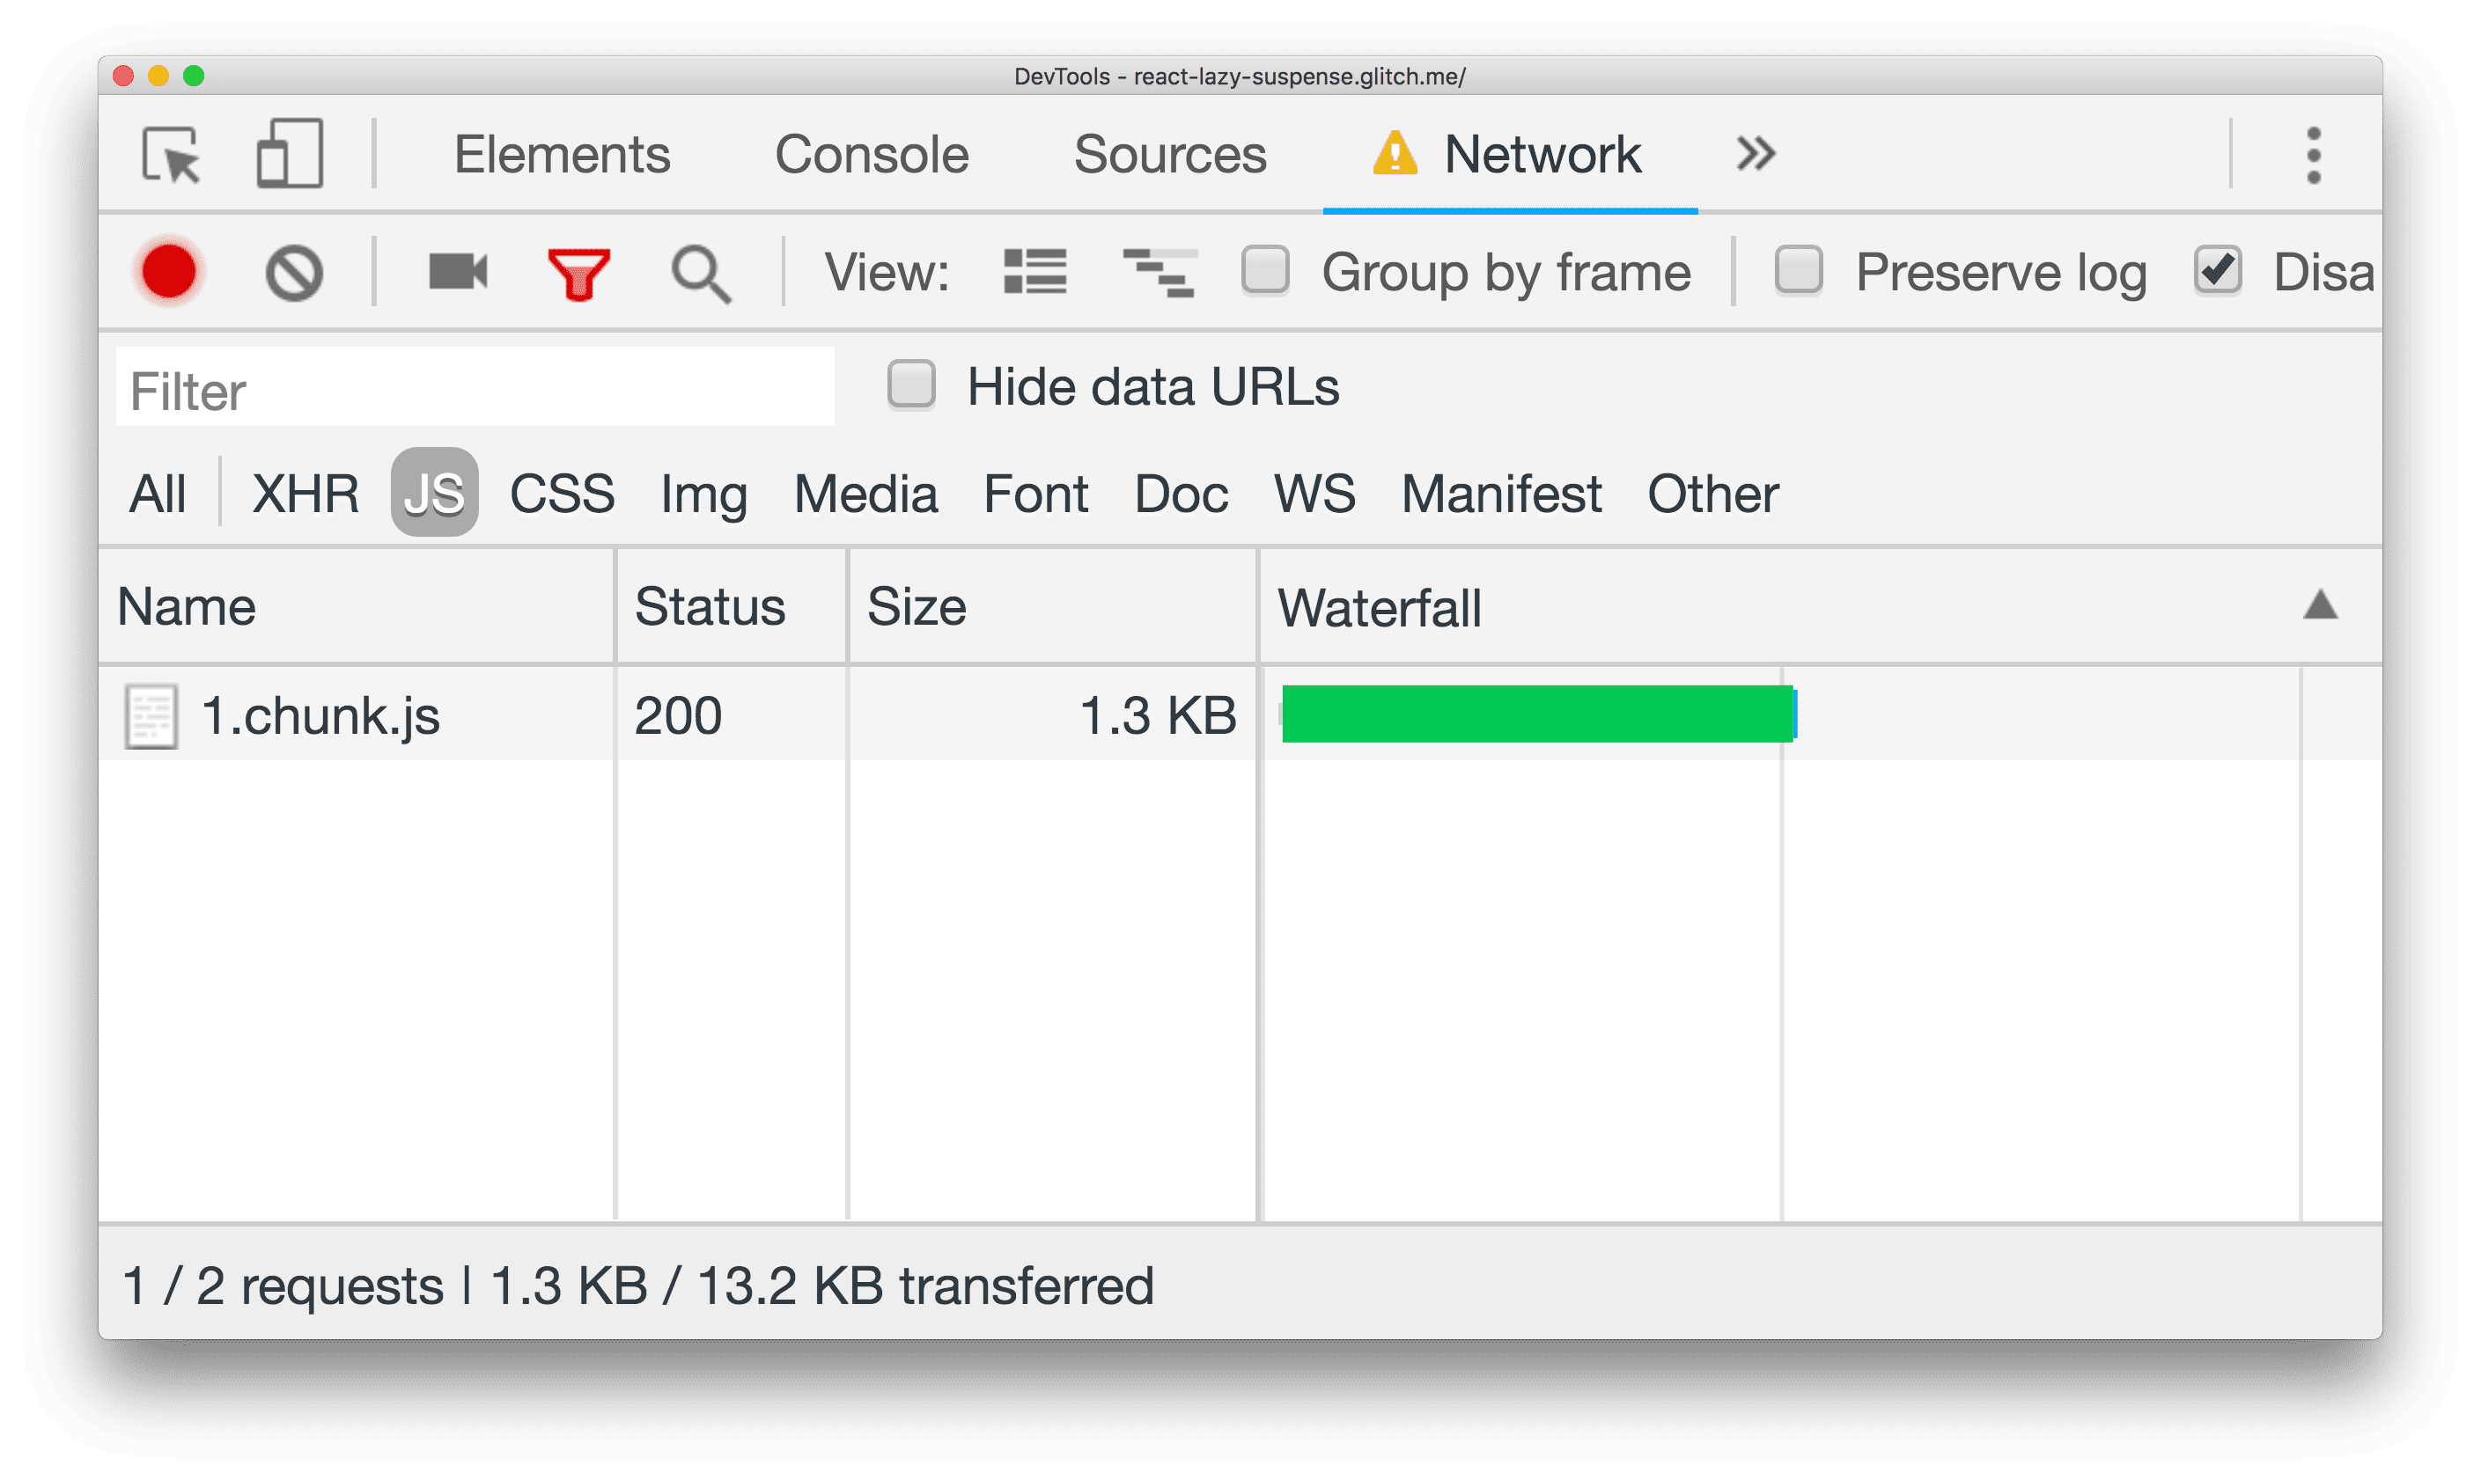Click the more options (three-dot) menu icon
The height and width of the screenshot is (1480, 2481).
pyautogui.click(x=2314, y=155)
